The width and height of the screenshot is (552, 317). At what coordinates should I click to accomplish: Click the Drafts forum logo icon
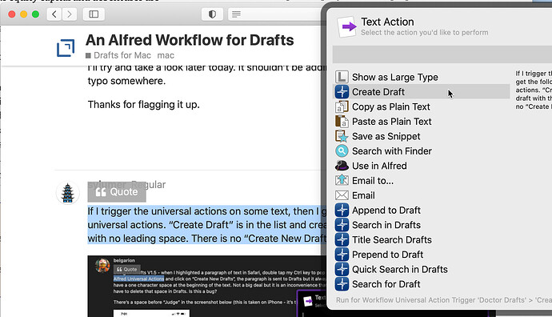click(66, 48)
